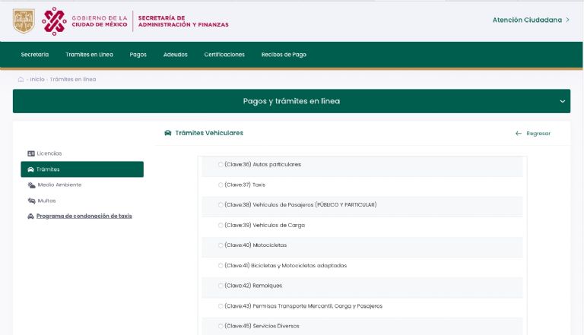Choose the Motocicletas radio option
Image resolution: width=584 pixels, height=335 pixels.
pyautogui.click(x=221, y=245)
